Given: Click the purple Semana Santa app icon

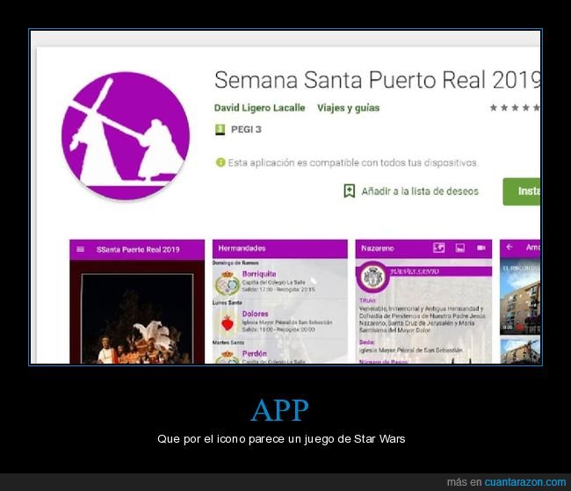Looking at the screenshot, I should 126,136.
